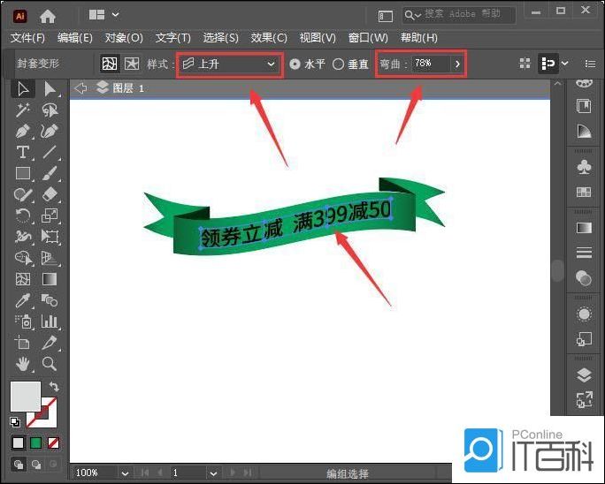Select the Shaper tool
The height and width of the screenshot is (484, 605).
click(x=23, y=194)
